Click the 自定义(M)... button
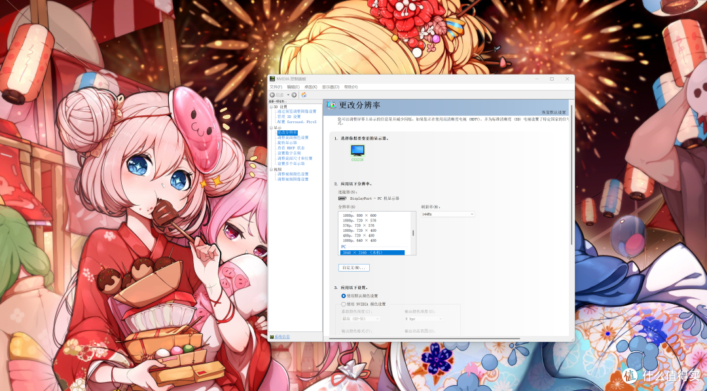 [354, 268]
